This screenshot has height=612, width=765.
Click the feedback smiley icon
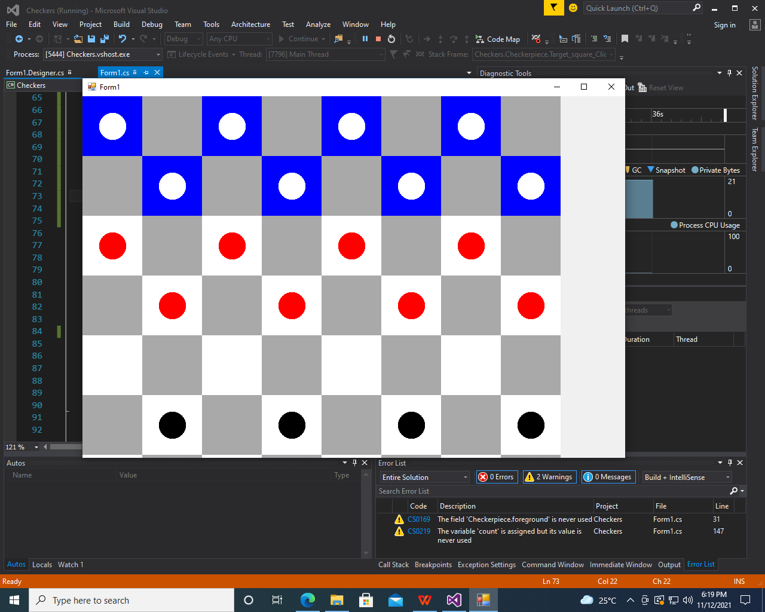tap(573, 8)
